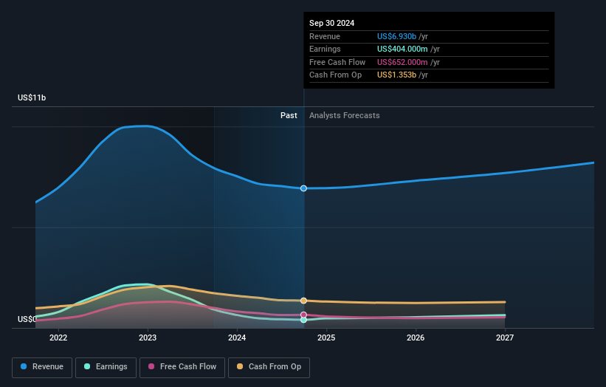Click the Free Cash Flow label in tooltip
This screenshot has height=387, width=606.
coord(337,62)
